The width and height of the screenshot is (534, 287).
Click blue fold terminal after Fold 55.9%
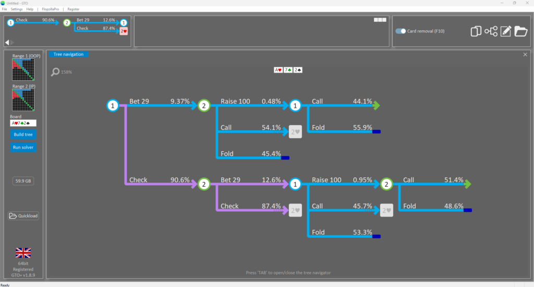[377, 131]
